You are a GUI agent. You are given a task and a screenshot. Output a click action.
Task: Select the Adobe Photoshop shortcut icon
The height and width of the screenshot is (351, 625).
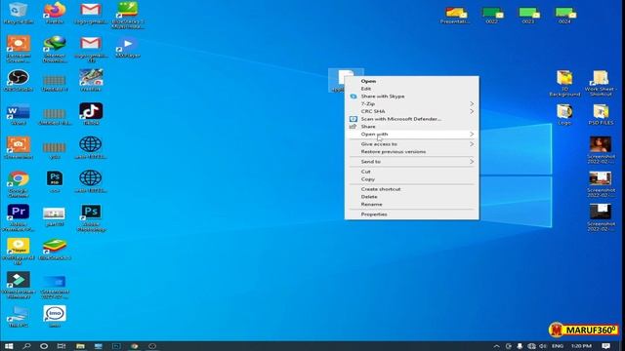[91, 217]
